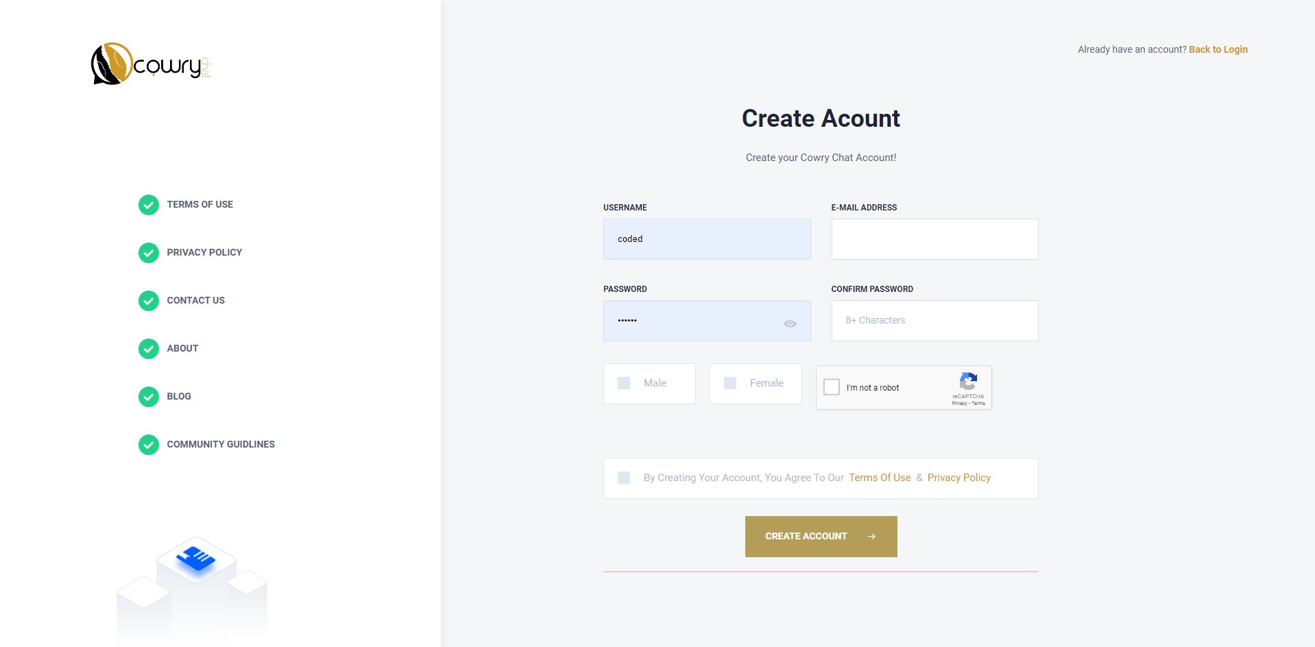
Task: Click the green checkmark beside Privacy Policy
Action: (x=149, y=253)
